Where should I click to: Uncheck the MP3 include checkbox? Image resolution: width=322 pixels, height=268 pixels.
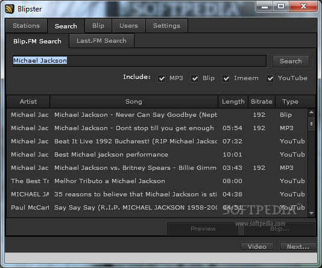tap(162, 78)
